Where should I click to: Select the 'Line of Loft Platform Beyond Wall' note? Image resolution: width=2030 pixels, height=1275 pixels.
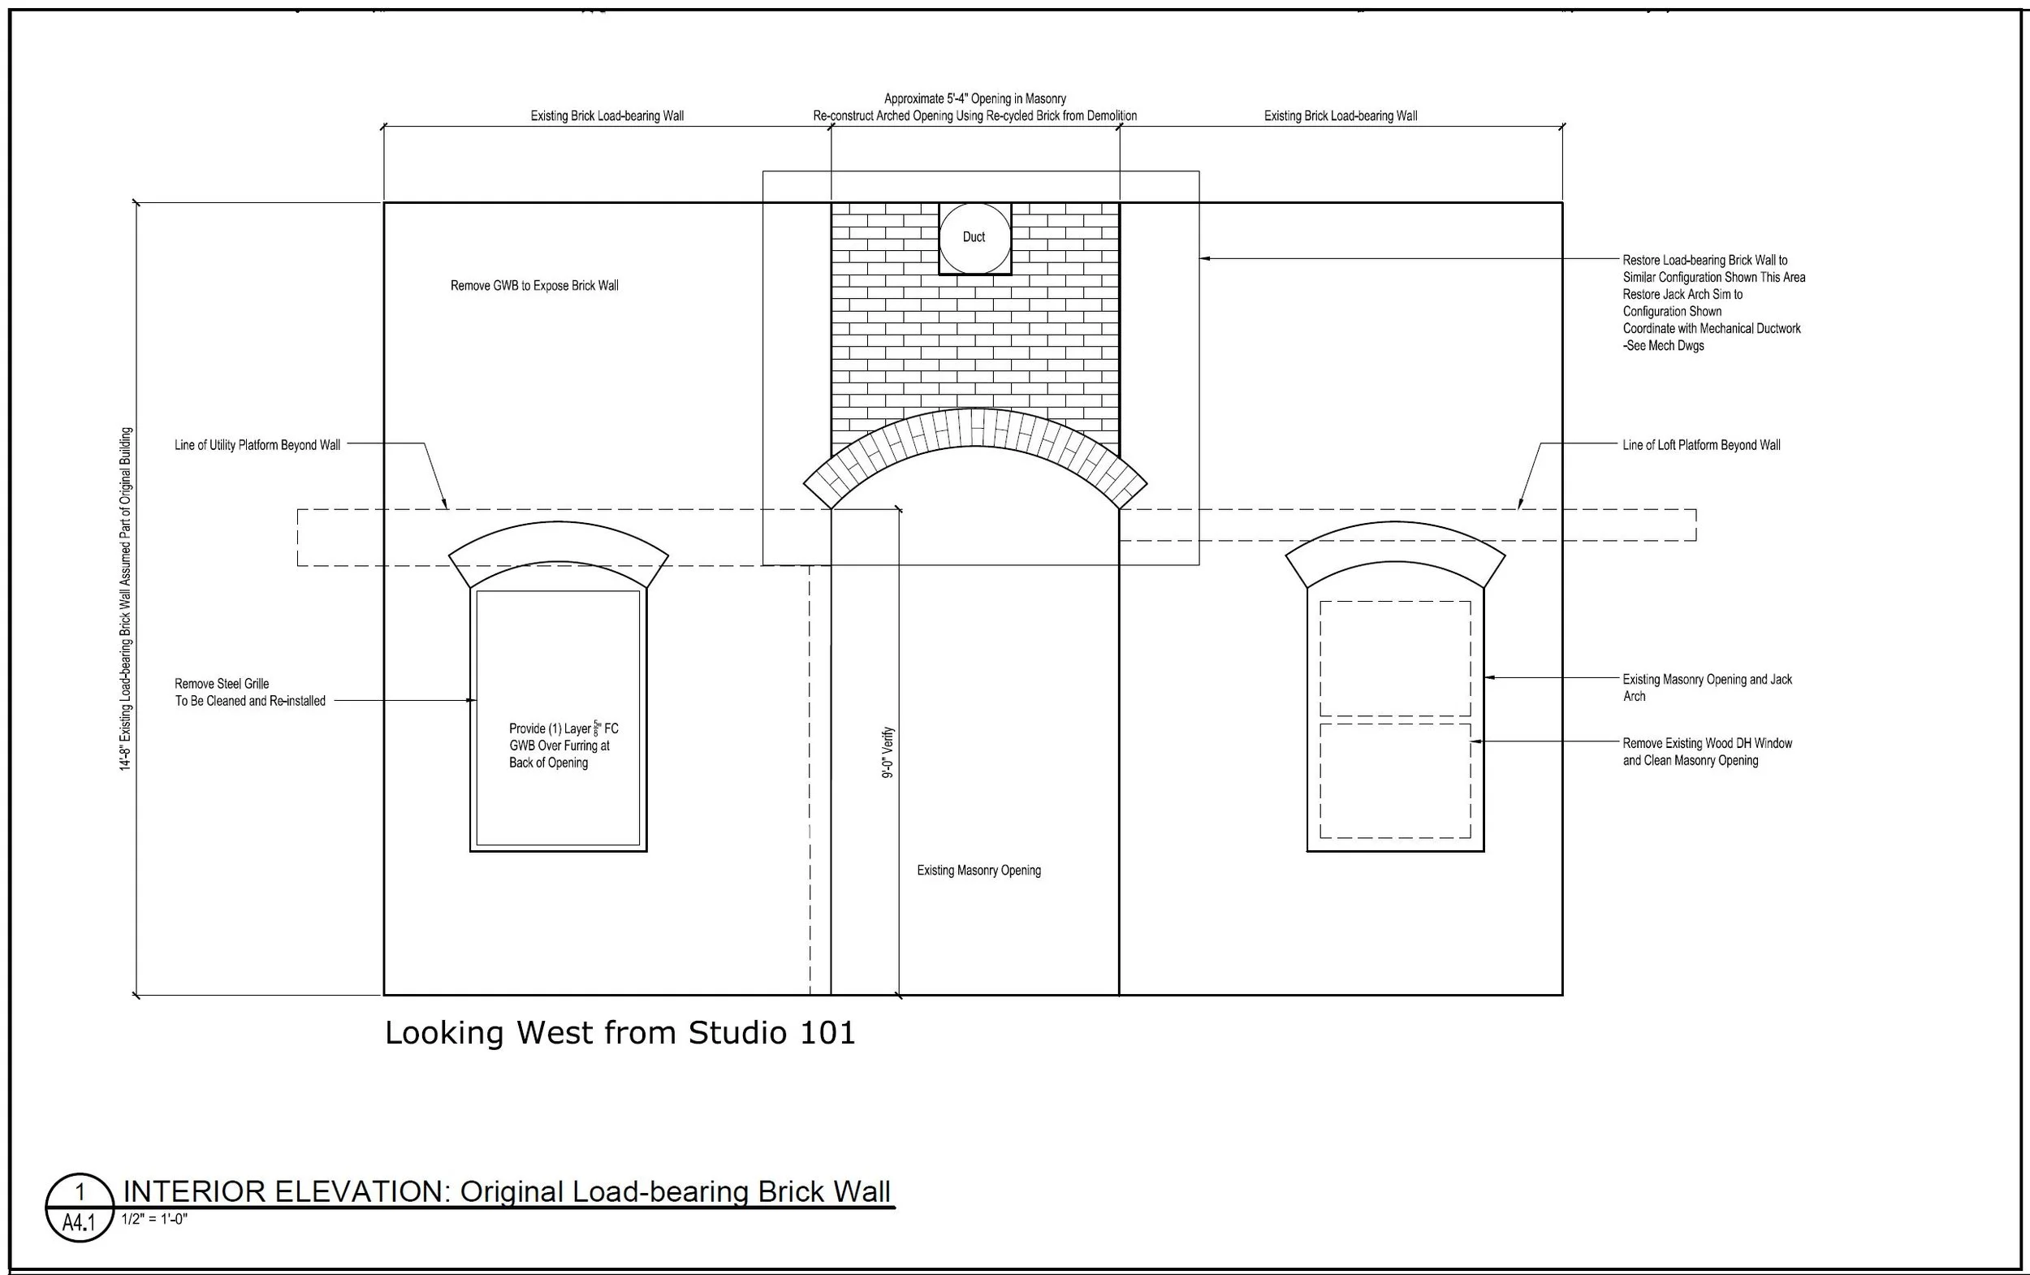(1701, 445)
